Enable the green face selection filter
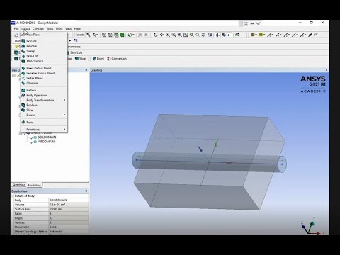Image resolution: width=340 pixels, height=255 pixels. pyautogui.click(x=116, y=35)
